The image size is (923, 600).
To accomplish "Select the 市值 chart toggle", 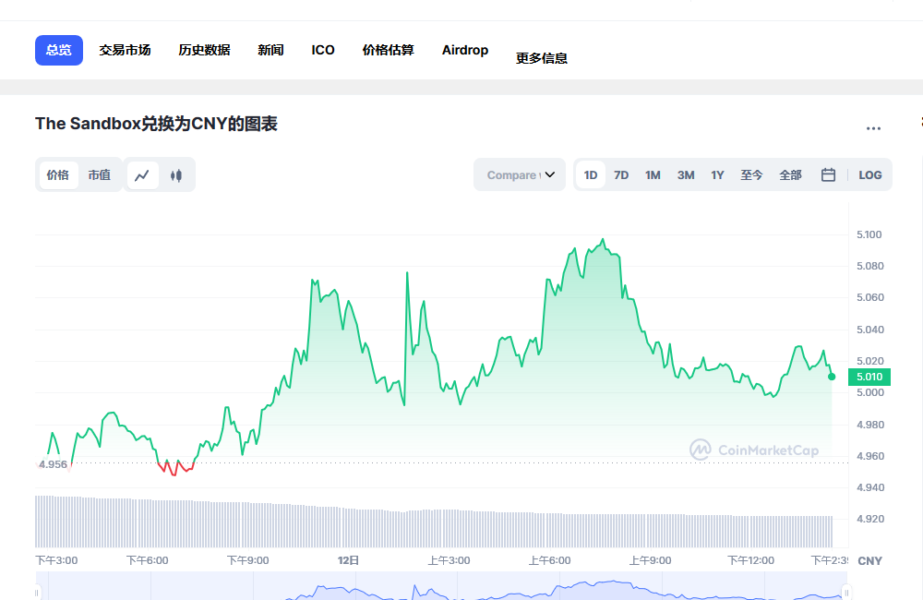I will click(100, 174).
